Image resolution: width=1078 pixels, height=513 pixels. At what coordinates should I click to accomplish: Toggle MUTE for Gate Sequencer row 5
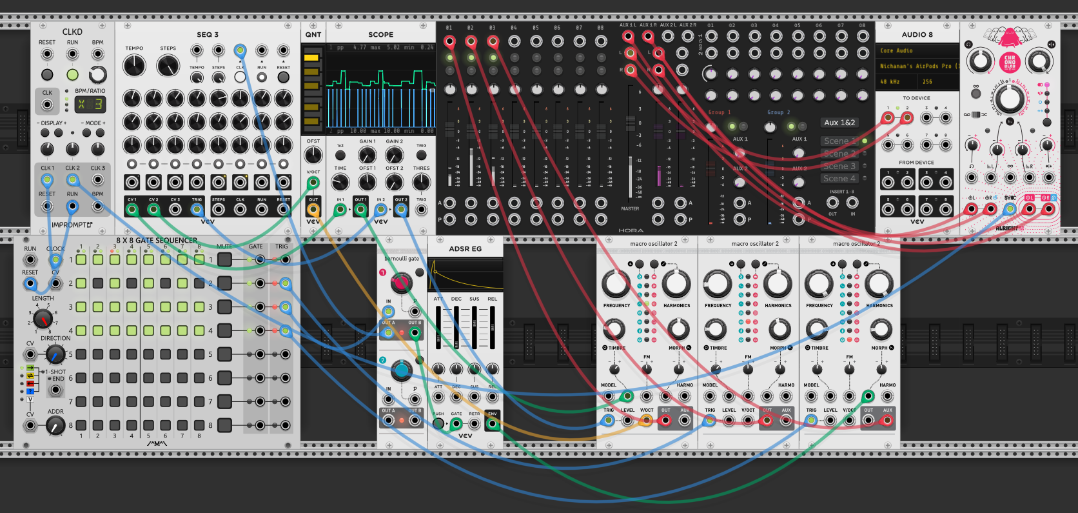click(224, 354)
